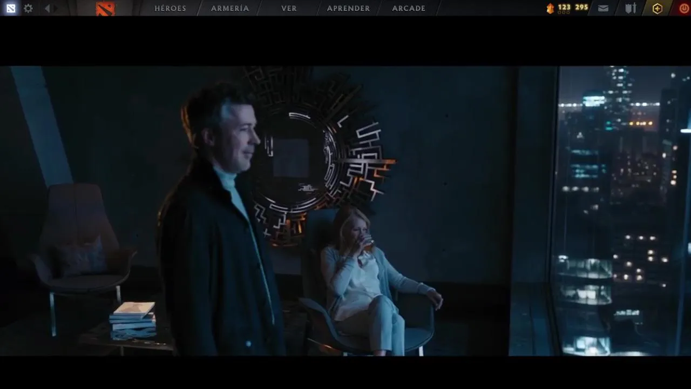Open the Armería tab
This screenshot has height=389, width=691.
(230, 8)
